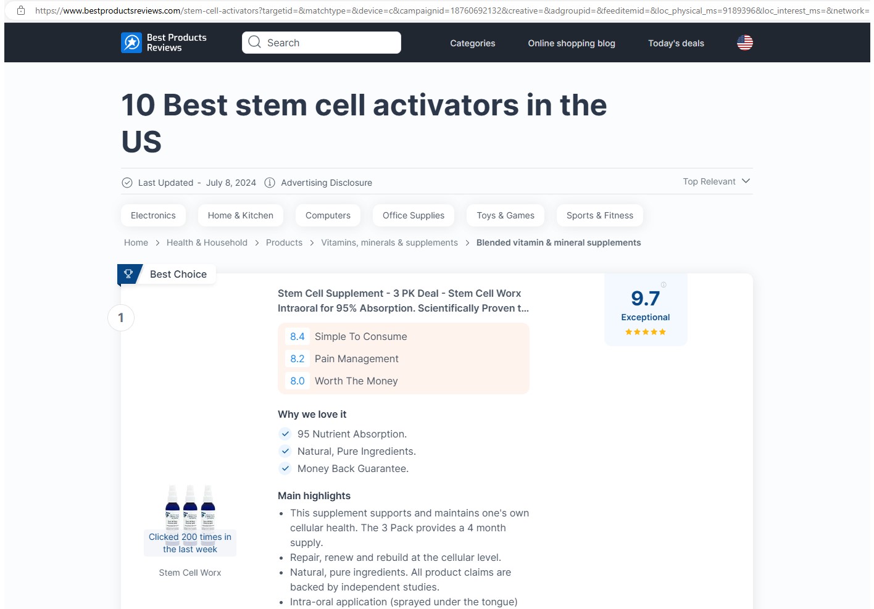Click the checkmark beside Natural, Pure Ingredients
Image resolution: width=874 pixels, height=609 pixels.
point(285,451)
